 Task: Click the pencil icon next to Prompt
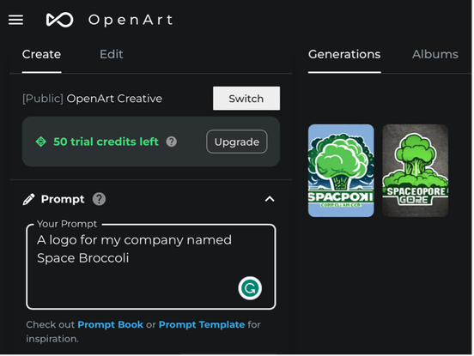28,200
